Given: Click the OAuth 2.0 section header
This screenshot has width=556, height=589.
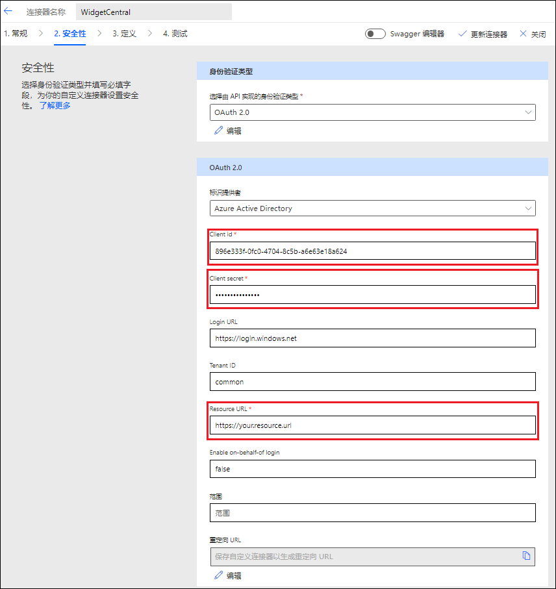Looking at the screenshot, I should [372, 167].
